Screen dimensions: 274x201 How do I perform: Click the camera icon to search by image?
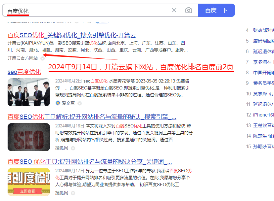[x=188, y=10]
